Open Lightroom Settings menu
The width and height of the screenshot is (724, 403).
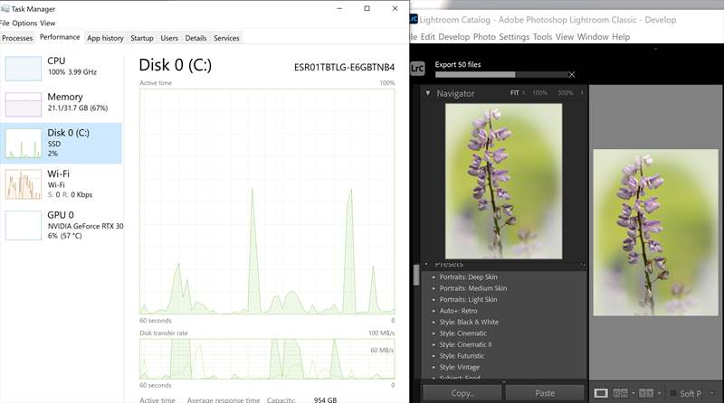point(514,37)
